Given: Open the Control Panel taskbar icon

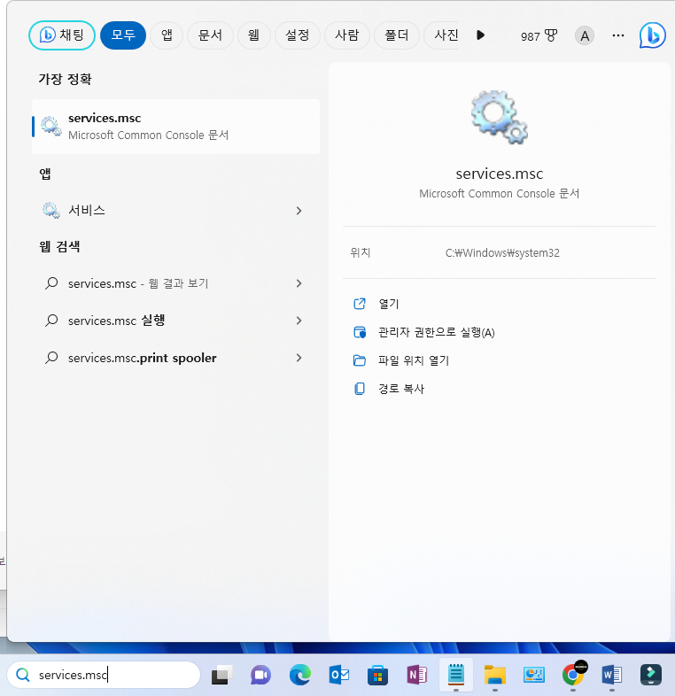Looking at the screenshot, I should click(534, 675).
